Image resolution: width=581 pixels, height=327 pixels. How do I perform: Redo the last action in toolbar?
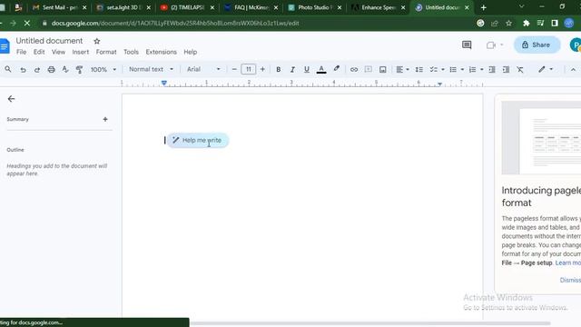(37, 69)
